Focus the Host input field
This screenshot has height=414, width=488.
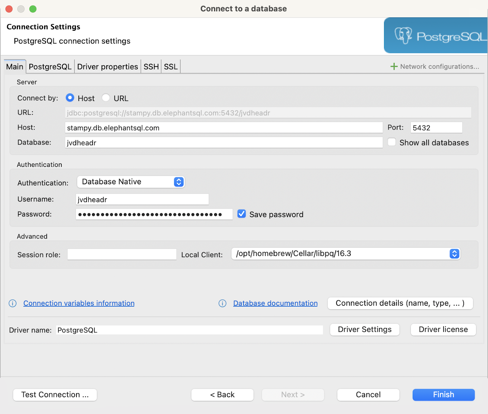pyautogui.click(x=224, y=128)
